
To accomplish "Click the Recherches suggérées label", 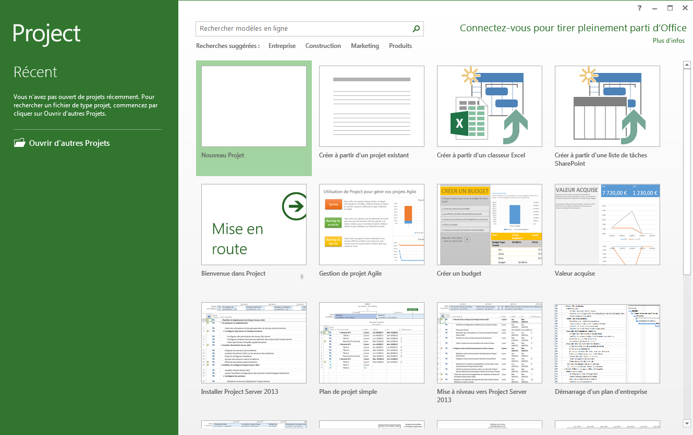I will tap(228, 46).
